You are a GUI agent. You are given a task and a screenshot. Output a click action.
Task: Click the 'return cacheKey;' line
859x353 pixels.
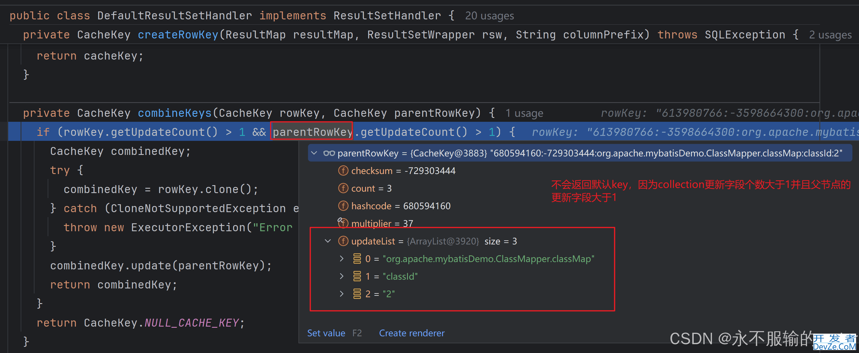[x=90, y=56]
